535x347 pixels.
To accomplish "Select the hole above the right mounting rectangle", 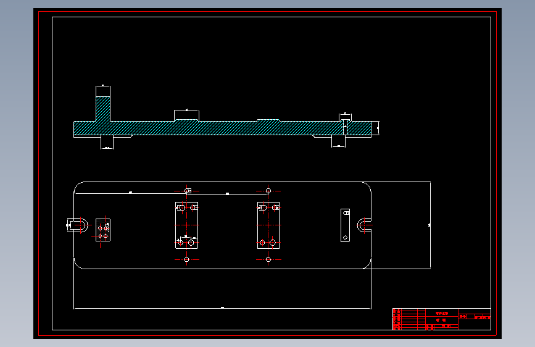I will pyautogui.click(x=268, y=191).
